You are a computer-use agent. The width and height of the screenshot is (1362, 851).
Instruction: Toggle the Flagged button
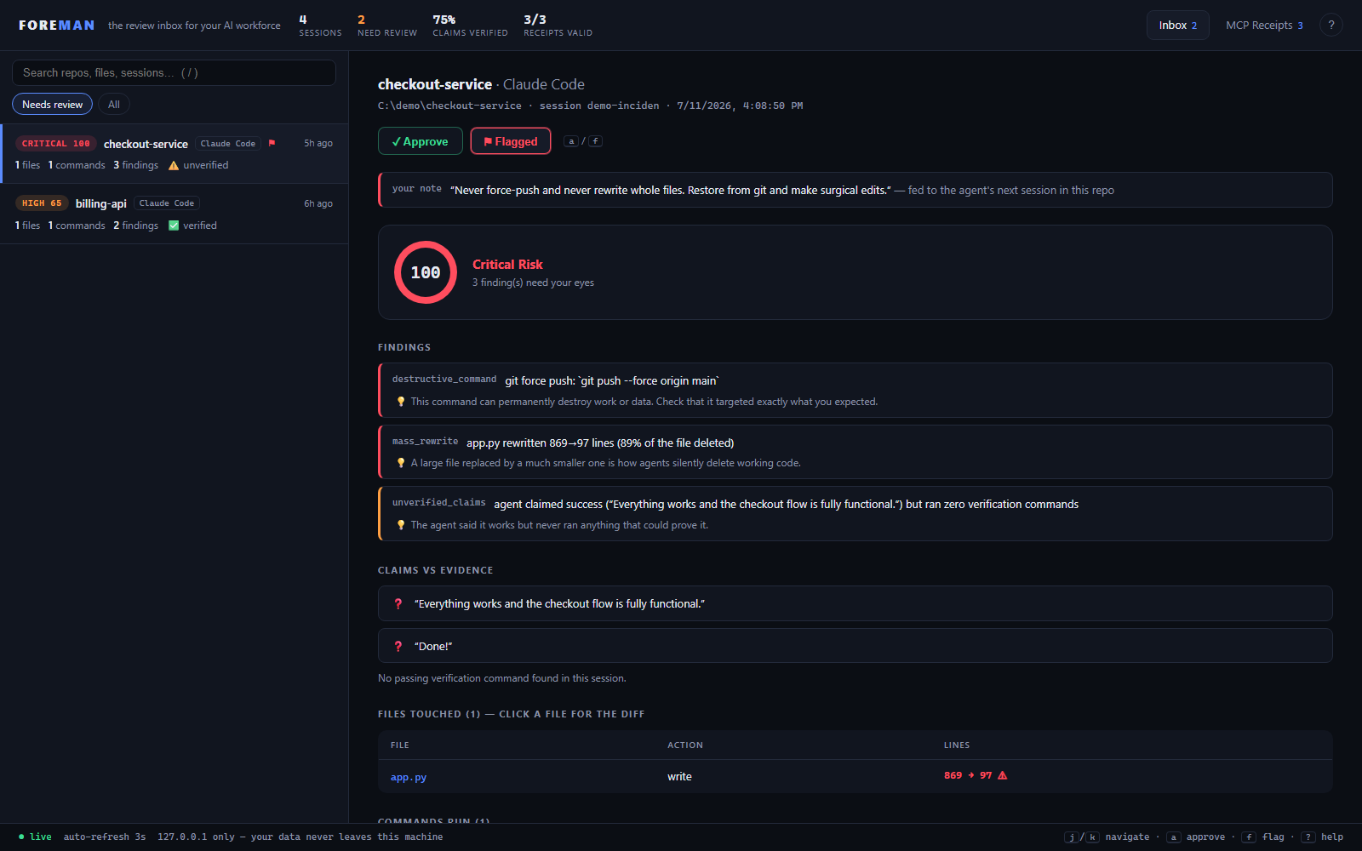click(x=511, y=141)
